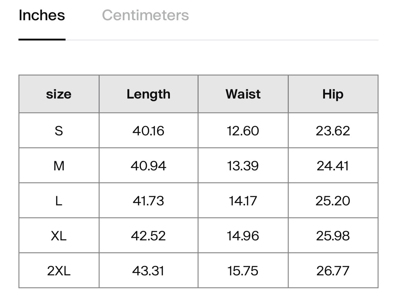Select the M size row label
Viewport: 397px width, 299px height.
point(59,166)
